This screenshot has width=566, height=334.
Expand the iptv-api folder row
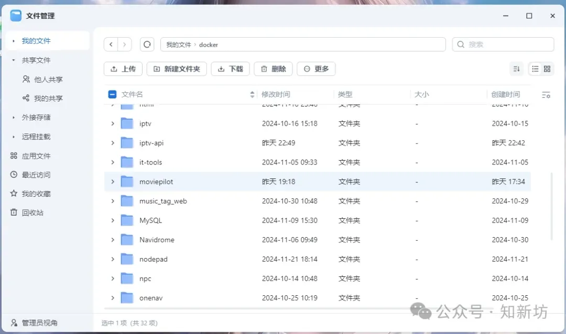(113, 143)
